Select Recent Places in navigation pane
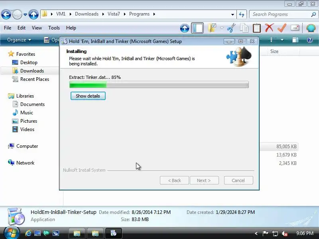 pyautogui.click(x=35, y=79)
